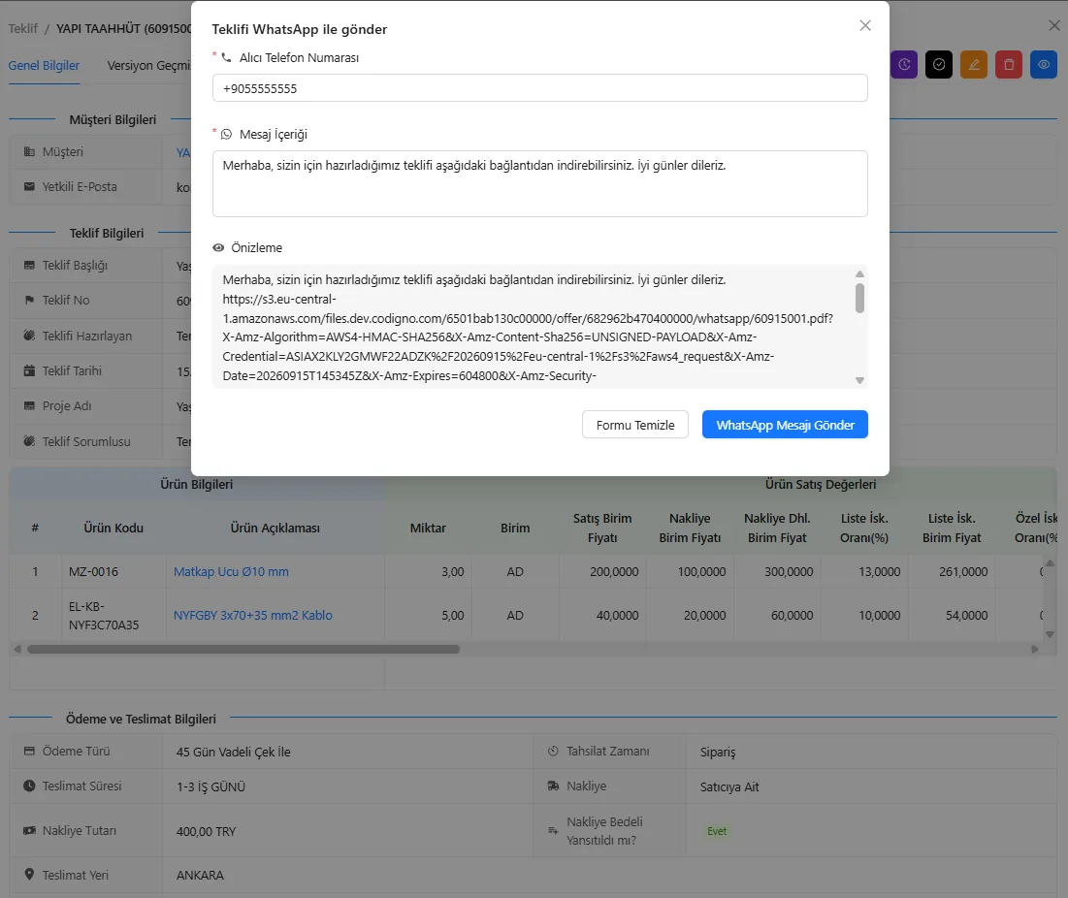Click the Nakliye Bedeli Yansıtıldı mı icon
The height and width of the screenshot is (898, 1068).
pyautogui.click(x=553, y=830)
